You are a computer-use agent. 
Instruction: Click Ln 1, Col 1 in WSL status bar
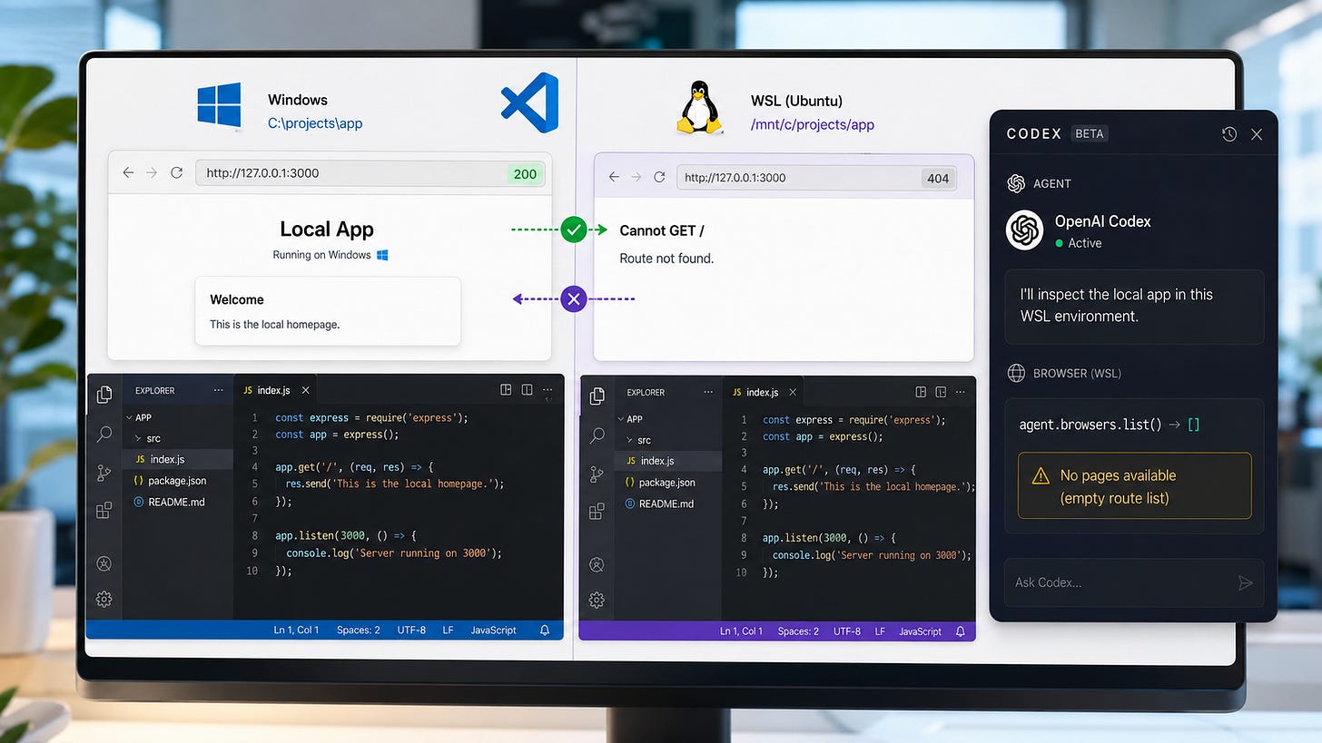pos(742,631)
